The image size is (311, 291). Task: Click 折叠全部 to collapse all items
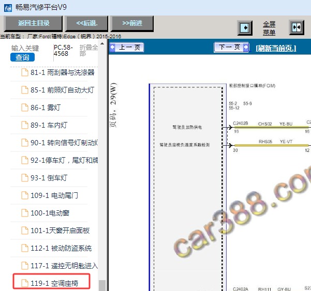pos(88,50)
